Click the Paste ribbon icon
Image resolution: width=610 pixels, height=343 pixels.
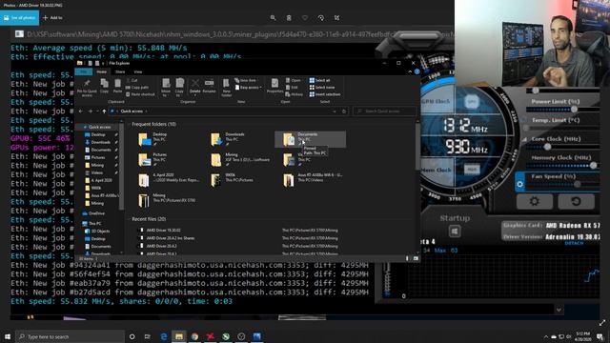[x=117, y=86]
